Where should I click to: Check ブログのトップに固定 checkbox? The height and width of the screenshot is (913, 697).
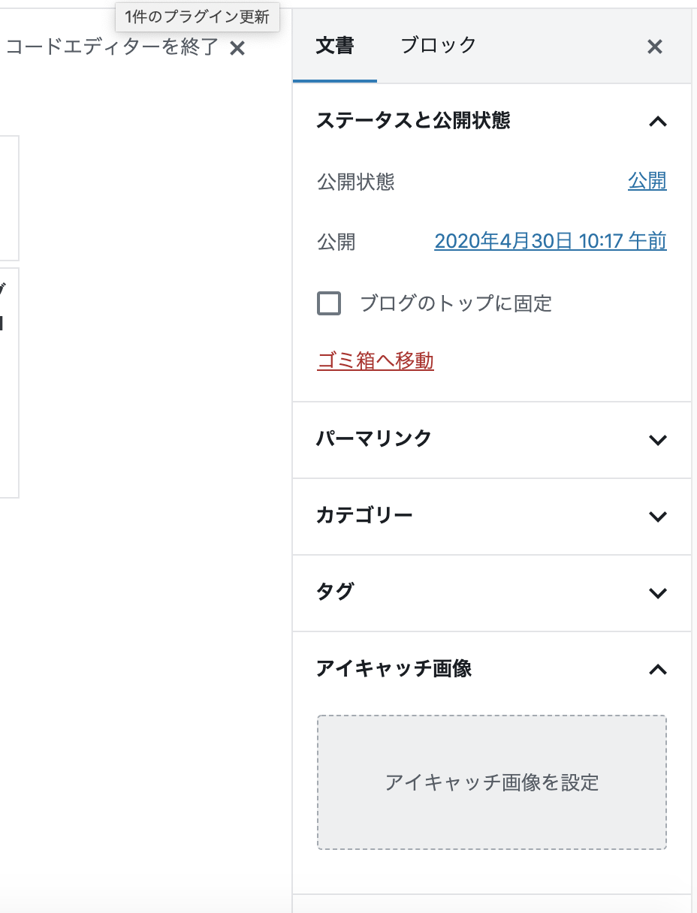click(x=329, y=303)
